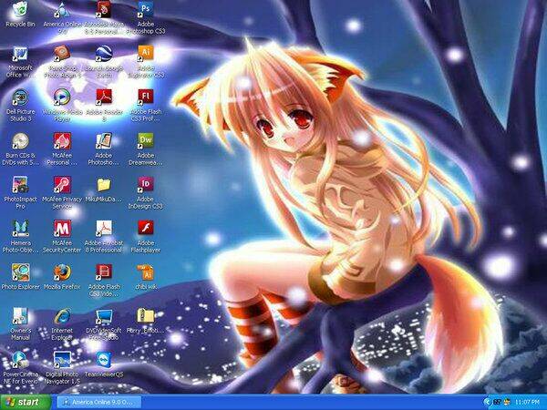The height and width of the screenshot is (410, 547).
Task: Open the MikuMiku folder on desktop
Action: (104, 184)
